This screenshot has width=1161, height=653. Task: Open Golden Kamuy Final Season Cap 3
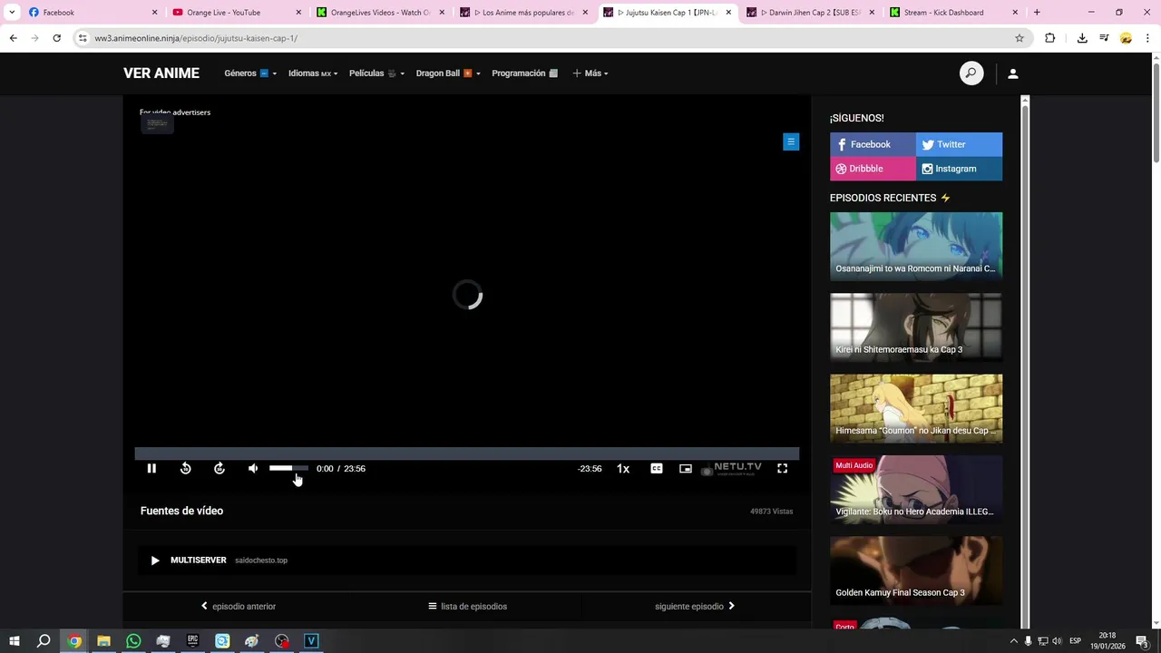916,570
